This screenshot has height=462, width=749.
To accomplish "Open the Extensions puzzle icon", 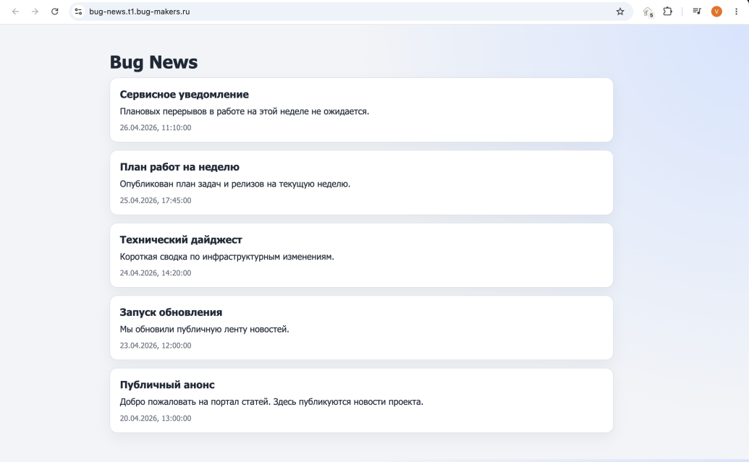I will pos(668,12).
